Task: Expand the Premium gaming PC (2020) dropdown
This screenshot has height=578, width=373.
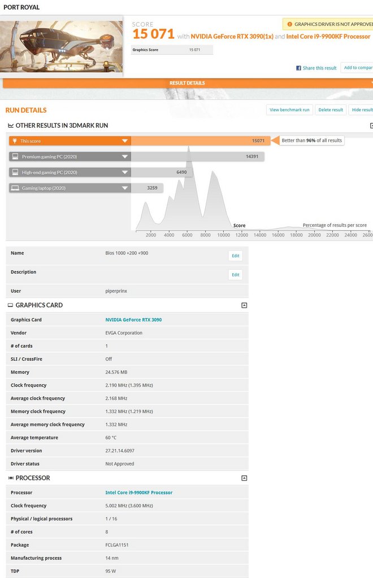Action: [125, 157]
